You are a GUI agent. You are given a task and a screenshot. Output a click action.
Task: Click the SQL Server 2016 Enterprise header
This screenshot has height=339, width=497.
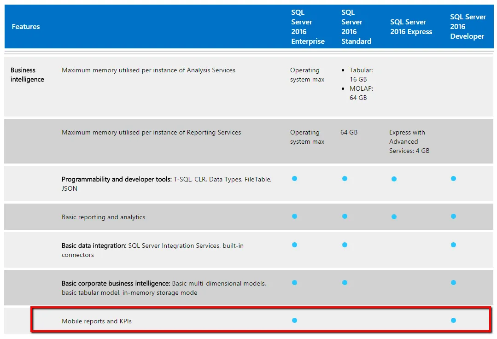[308, 27]
